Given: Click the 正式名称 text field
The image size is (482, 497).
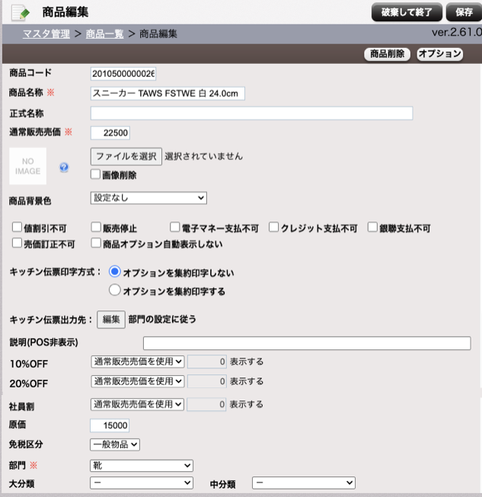Looking at the screenshot, I should click(251, 113).
